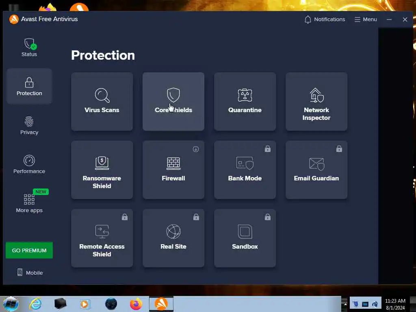The image size is (416, 312).
Task: Go to the Status section in sidebar
Action: click(29, 48)
